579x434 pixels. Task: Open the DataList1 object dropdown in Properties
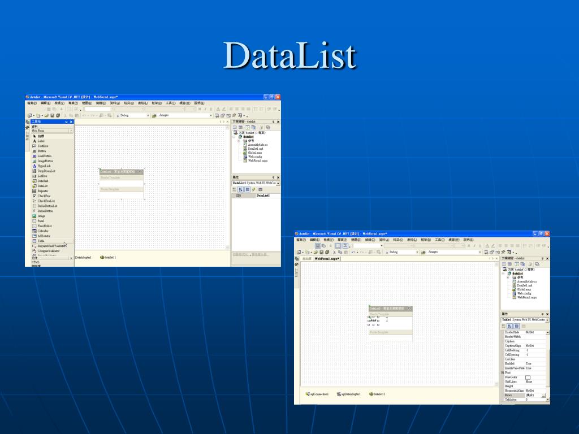click(278, 183)
